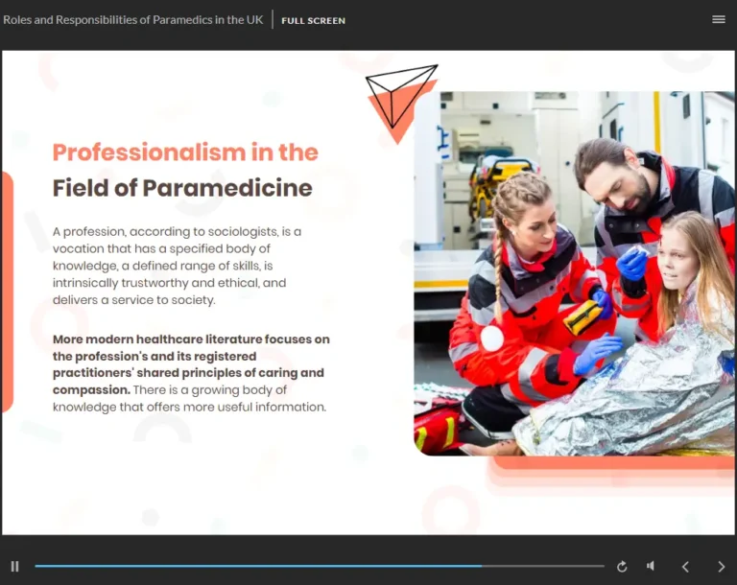Go to the previous slide arrow
The image size is (737, 585).
tap(685, 567)
